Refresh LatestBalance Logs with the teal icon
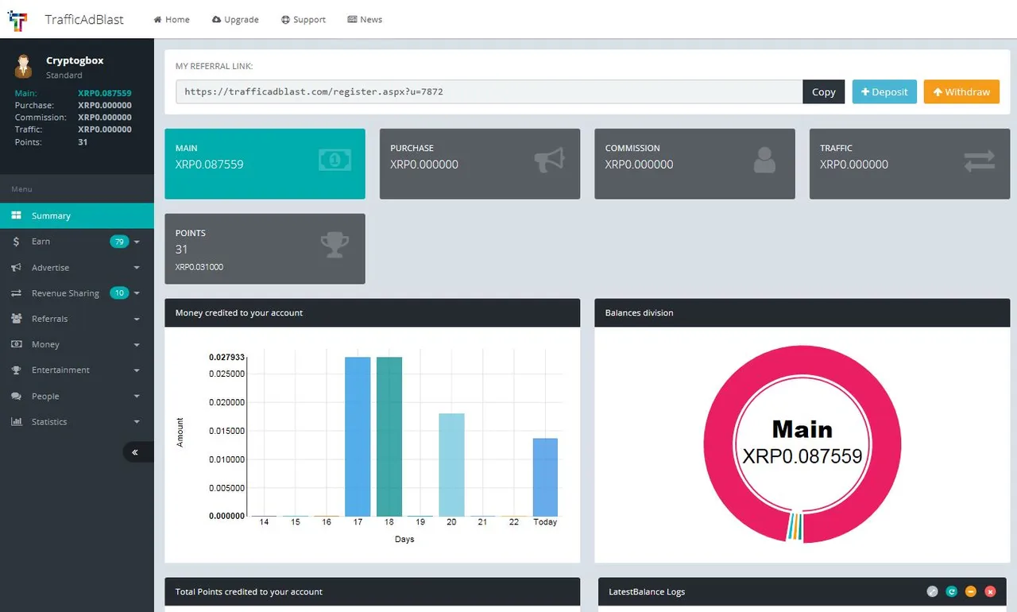 coord(951,591)
